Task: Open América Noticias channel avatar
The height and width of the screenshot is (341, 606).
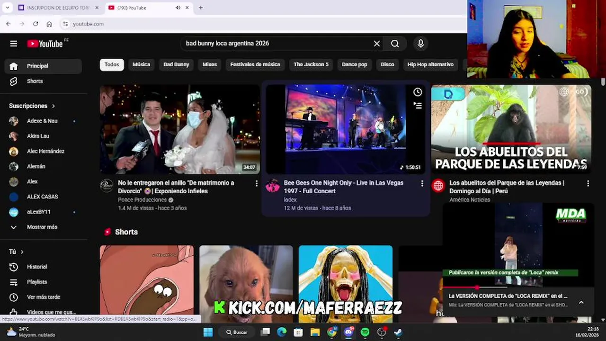Action: 438,186
